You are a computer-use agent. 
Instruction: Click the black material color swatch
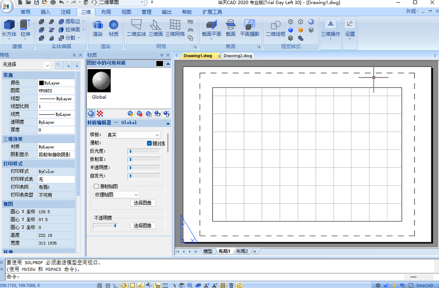[160, 64]
